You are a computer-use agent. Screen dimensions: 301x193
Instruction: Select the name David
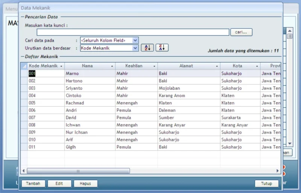71,118
